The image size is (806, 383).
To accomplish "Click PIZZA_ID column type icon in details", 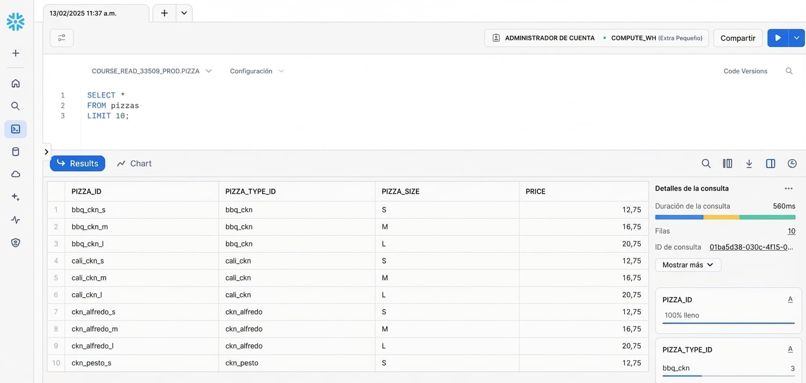I will coord(790,300).
